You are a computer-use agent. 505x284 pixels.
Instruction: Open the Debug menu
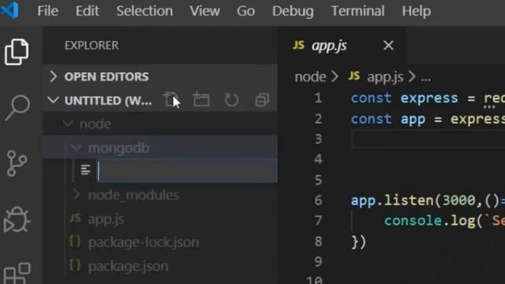pyautogui.click(x=293, y=11)
